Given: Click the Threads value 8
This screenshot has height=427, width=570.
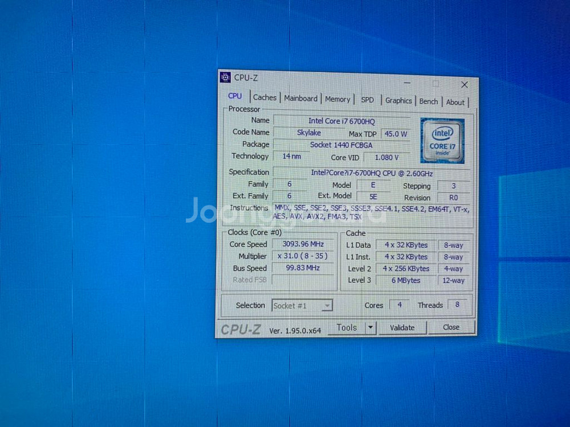Looking at the screenshot, I should (457, 305).
